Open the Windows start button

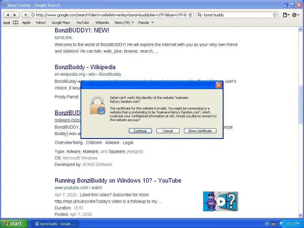pos(14,224)
